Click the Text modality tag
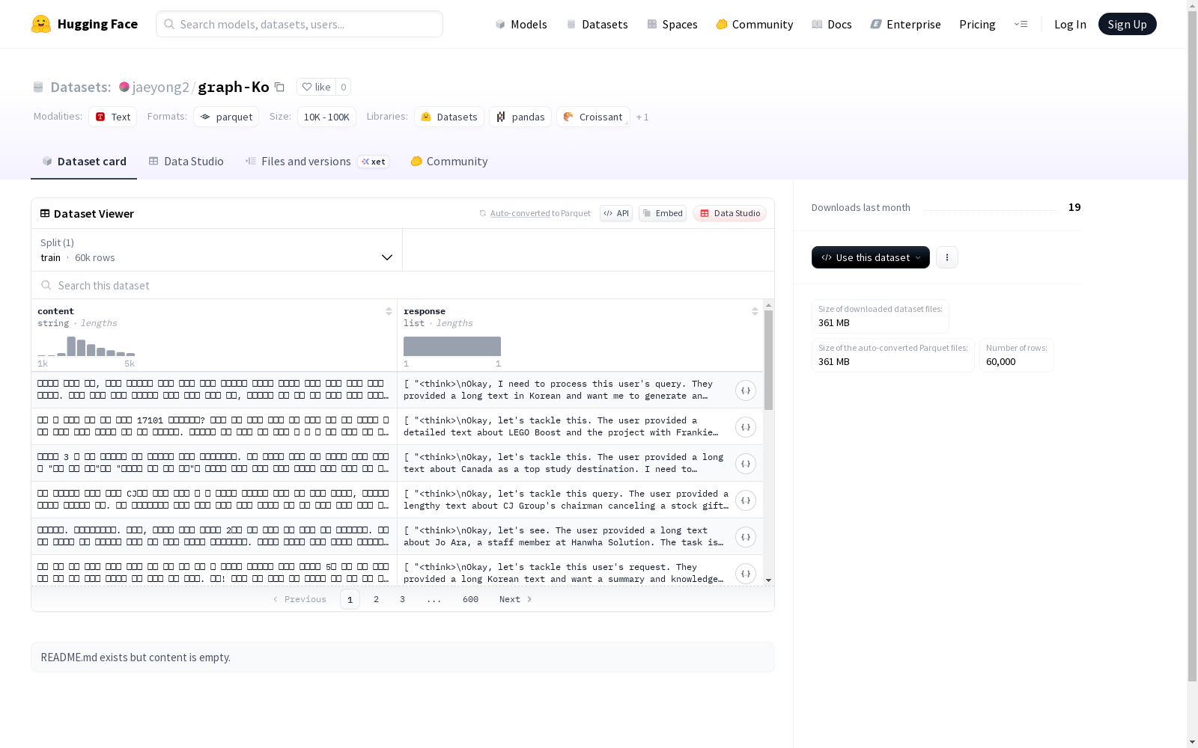The height and width of the screenshot is (748, 1198). tap(112, 117)
